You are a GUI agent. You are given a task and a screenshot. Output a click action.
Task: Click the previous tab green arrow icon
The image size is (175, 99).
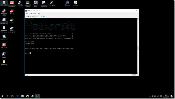[x=30, y=17]
